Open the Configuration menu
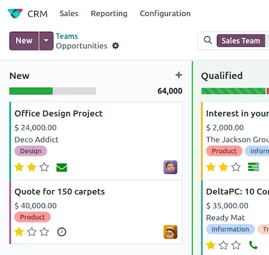The image size is (269, 255). tap(165, 13)
